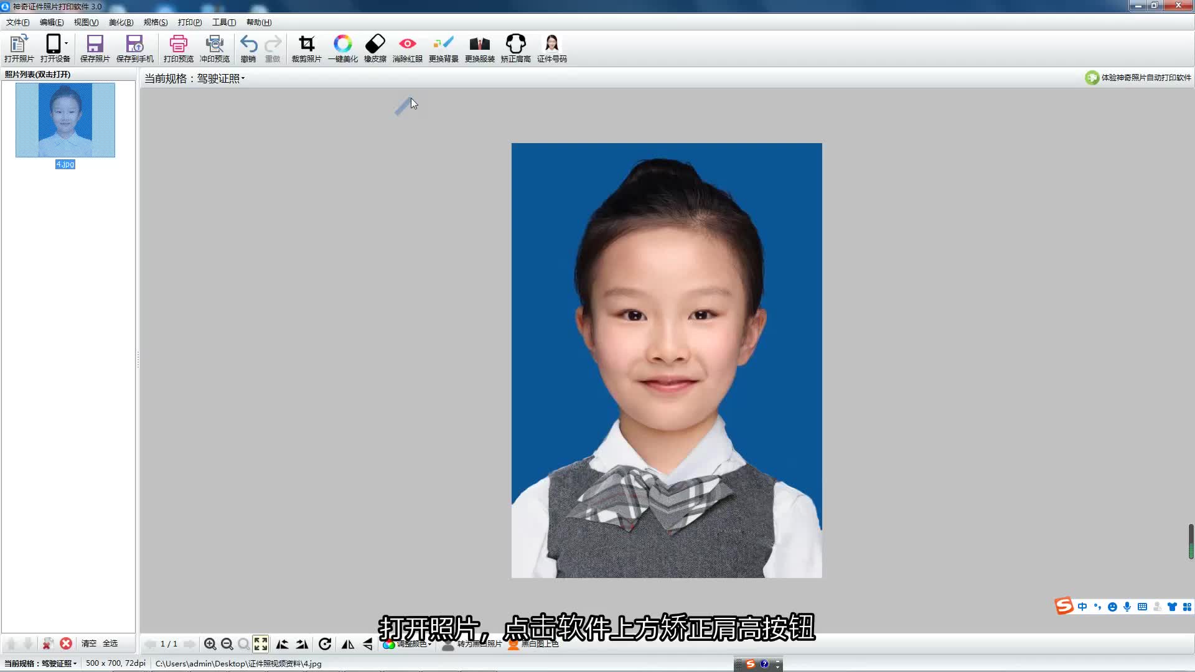Click the 打印预览 print preview icon
This screenshot has height=672, width=1195.
(x=178, y=49)
